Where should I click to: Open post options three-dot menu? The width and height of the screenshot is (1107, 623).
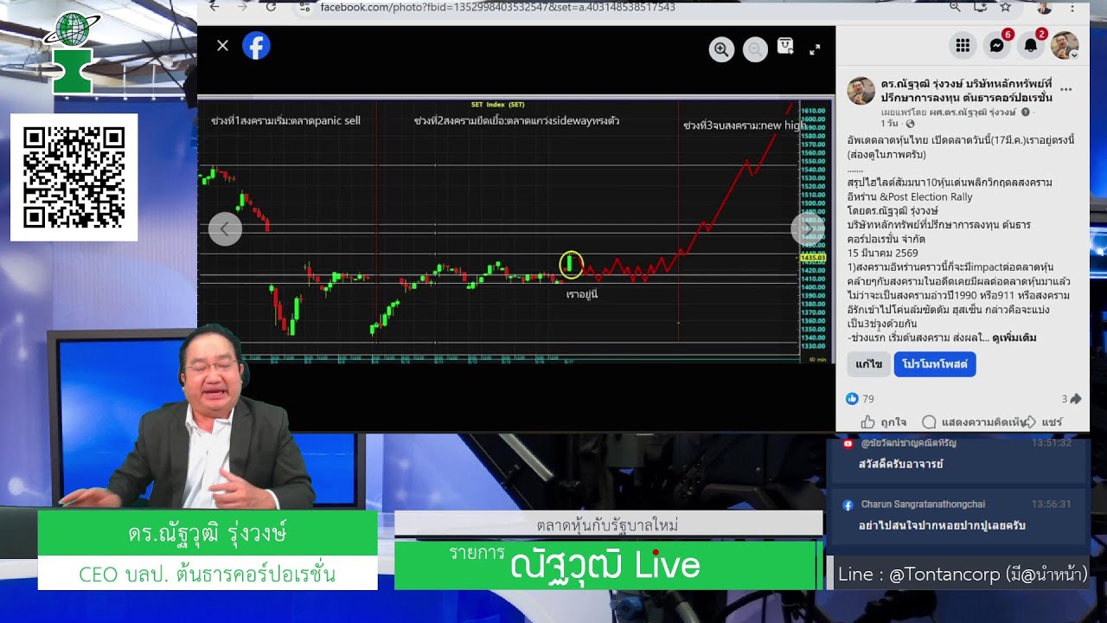[x=1066, y=90]
